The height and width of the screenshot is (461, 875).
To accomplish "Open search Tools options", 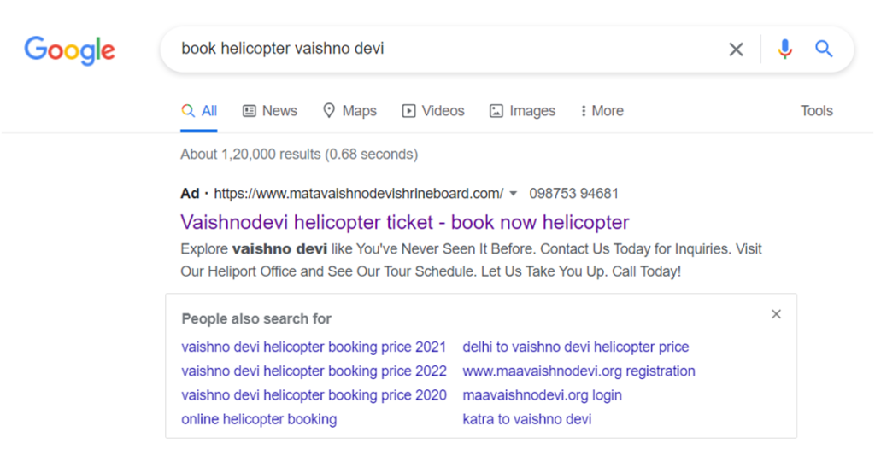I will (816, 111).
